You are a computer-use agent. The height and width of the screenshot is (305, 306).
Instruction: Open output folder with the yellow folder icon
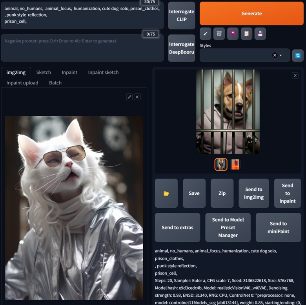tap(166, 193)
